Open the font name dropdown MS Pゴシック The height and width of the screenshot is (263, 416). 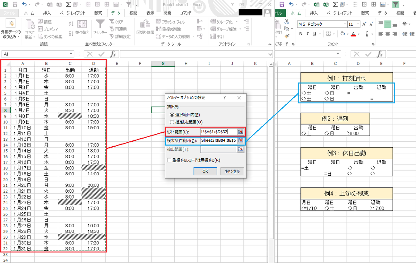[345, 24]
